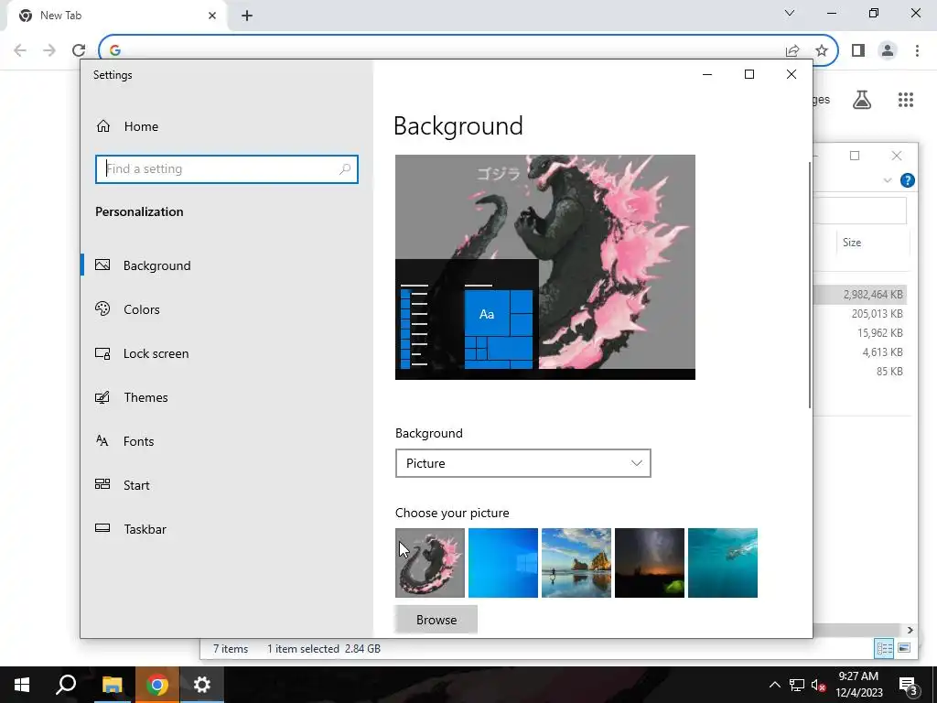Show hidden system tray icons
Viewport: 937px width, 703px height.
coord(774,685)
